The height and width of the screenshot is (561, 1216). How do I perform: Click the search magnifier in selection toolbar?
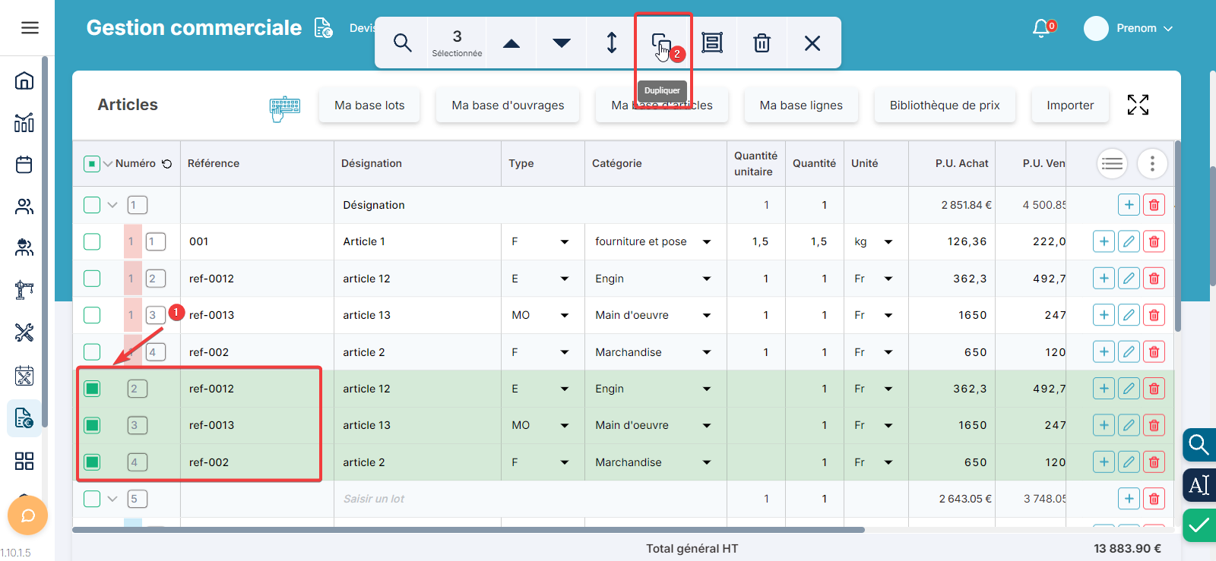(402, 43)
